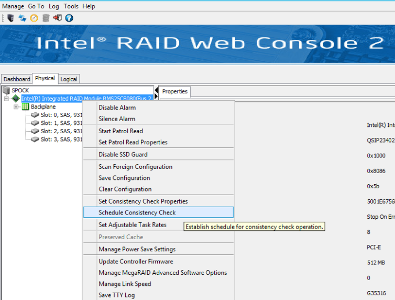Viewport: 395px width, 300px height.
Task: Select Set Patrol Read Properties
Action: (x=158, y=142)
